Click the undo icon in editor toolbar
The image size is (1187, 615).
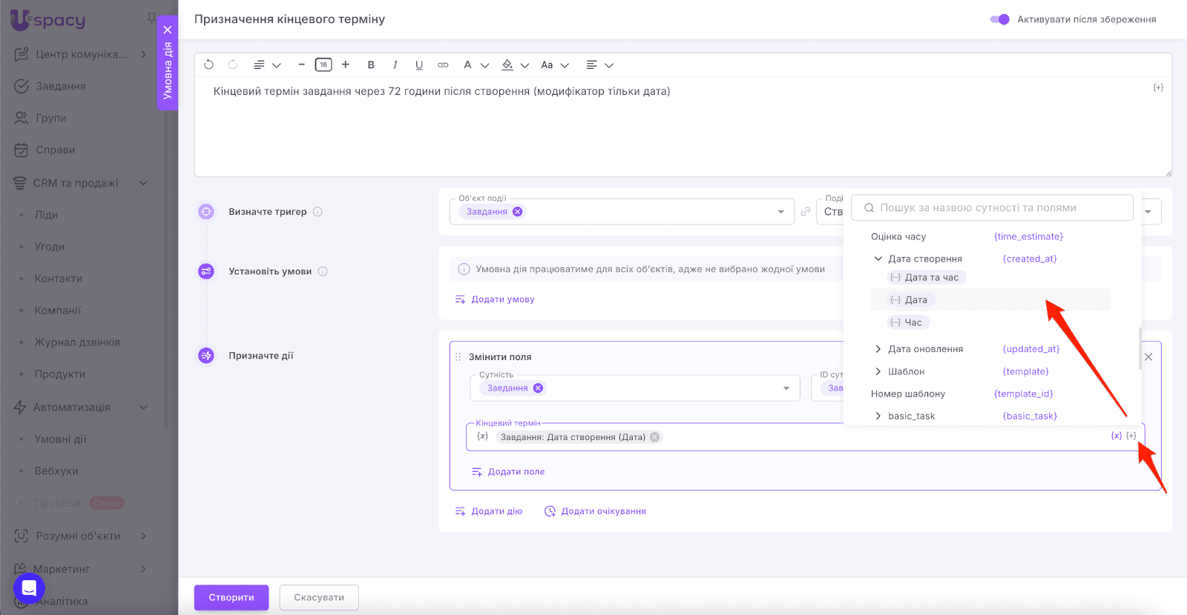coord(208,65)
